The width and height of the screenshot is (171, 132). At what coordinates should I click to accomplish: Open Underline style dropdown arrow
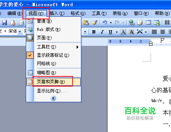117,32
